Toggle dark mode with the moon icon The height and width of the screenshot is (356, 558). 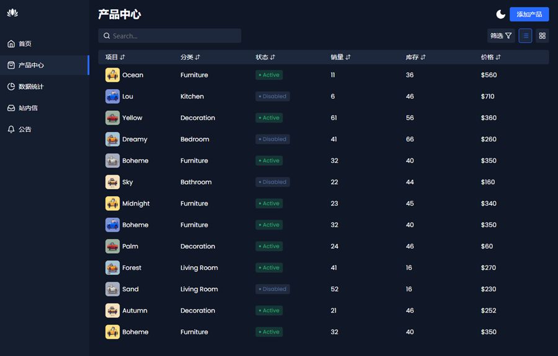[500, 14]
